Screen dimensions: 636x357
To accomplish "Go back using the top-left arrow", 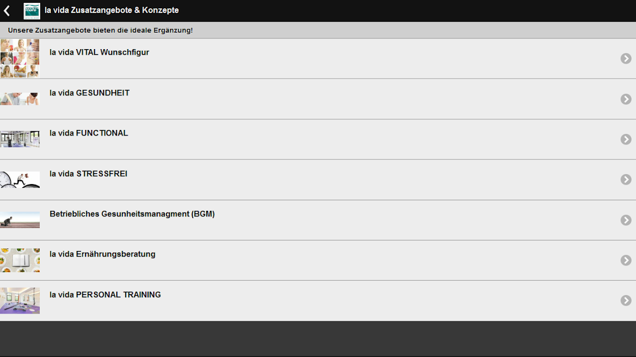I will [x=7, y=11].
